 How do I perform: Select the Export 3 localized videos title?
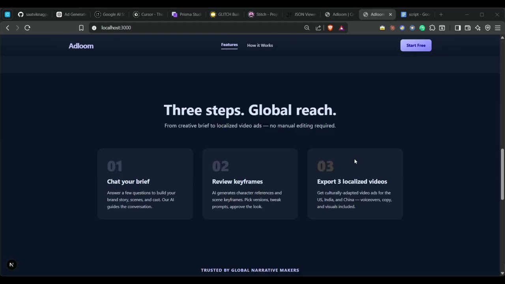[352, 181]
